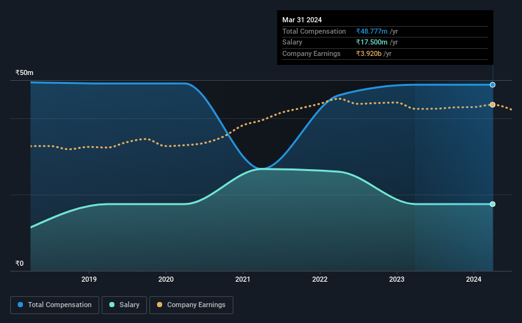Toggle the Company Earnings legend button
Viewport: 522px width, 323px height.
tap(191, 305)
